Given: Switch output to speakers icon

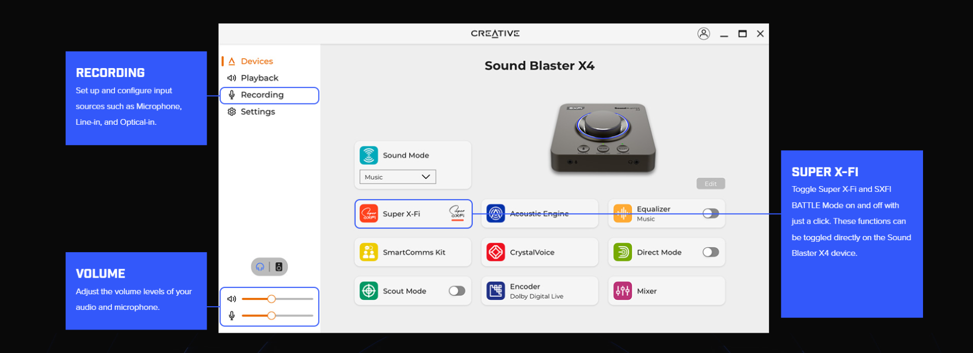Looking at the screenshot, I should [279, 267].
